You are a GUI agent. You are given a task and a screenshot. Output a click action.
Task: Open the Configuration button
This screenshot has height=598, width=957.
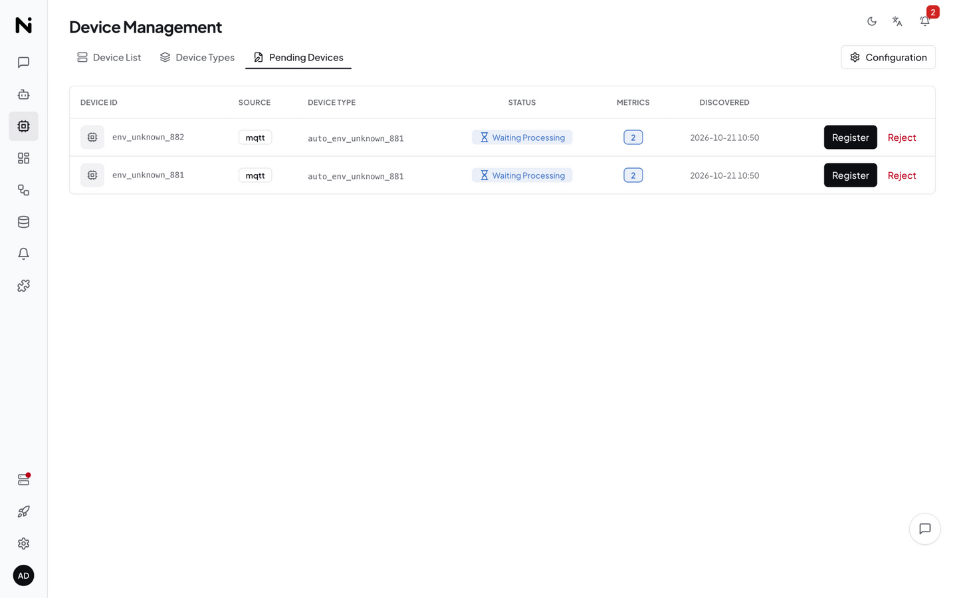coord(888,57)
